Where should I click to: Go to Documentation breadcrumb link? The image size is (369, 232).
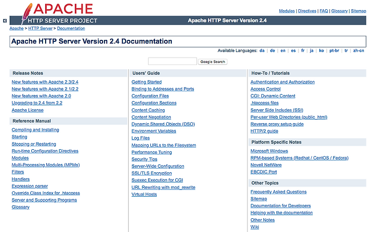click(x=71, y=29)
